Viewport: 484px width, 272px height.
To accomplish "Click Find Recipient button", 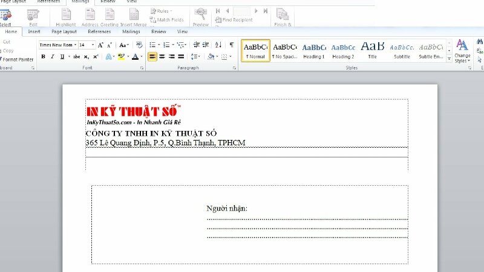I will coord(234,20).
